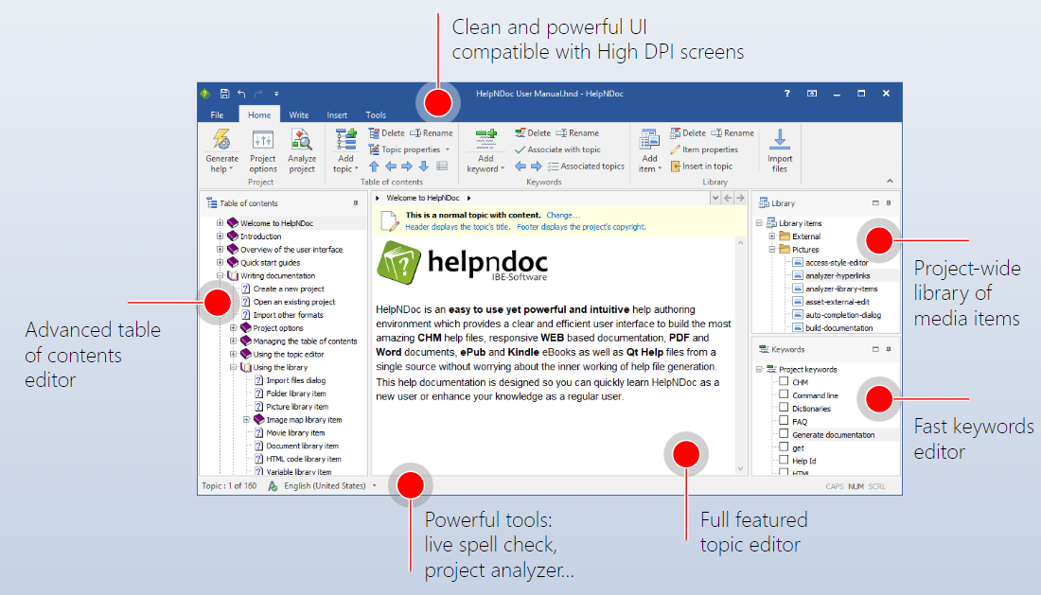Run the Analyze project tool
This screenshot has width=1041, height=595.
click(x=301, y=152)
